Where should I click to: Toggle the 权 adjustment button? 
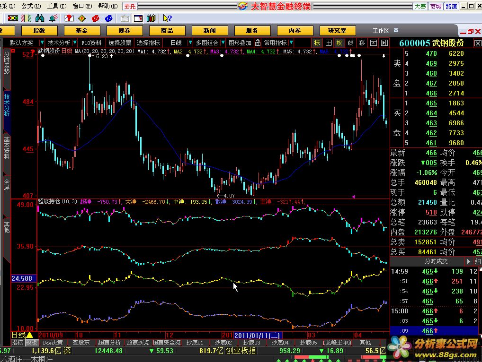(339, 43)
